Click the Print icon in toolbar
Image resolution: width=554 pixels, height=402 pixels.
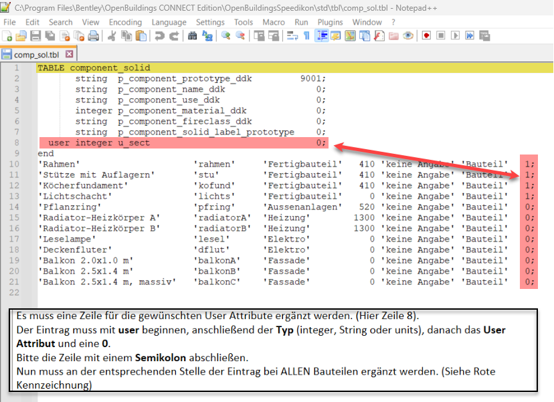click(x=94, y=35)
